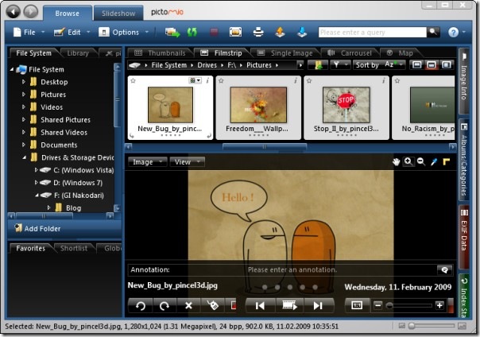Open the Slideshow tab
Viewport: 480px width, 337px height.
tap(118, 14)
